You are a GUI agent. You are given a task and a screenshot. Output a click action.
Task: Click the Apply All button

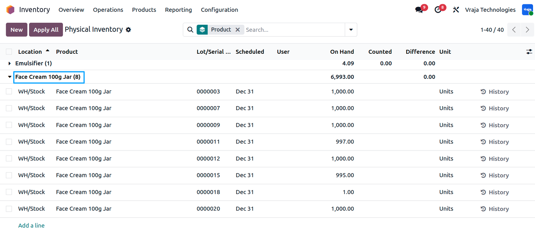(46, 30)
